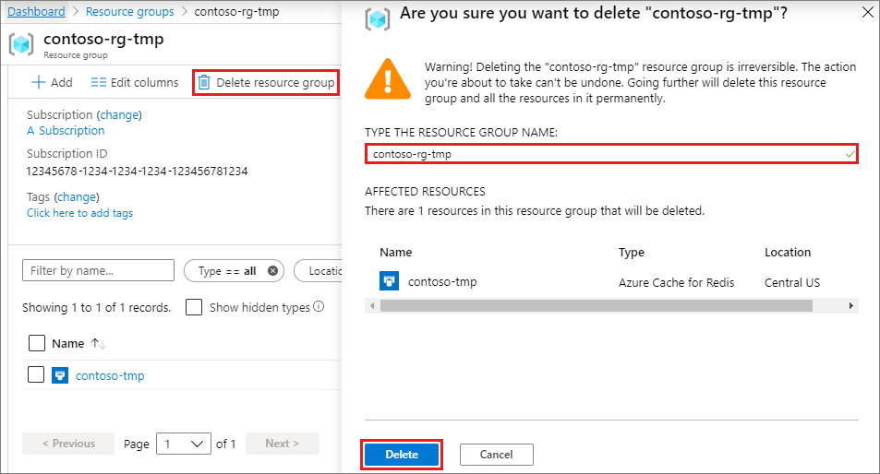Click the Add plus icon
Screen dimensions: 880x474
[39, 82]
